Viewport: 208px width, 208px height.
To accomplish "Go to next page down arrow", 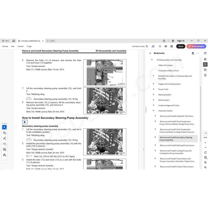I will coord(205,147).
